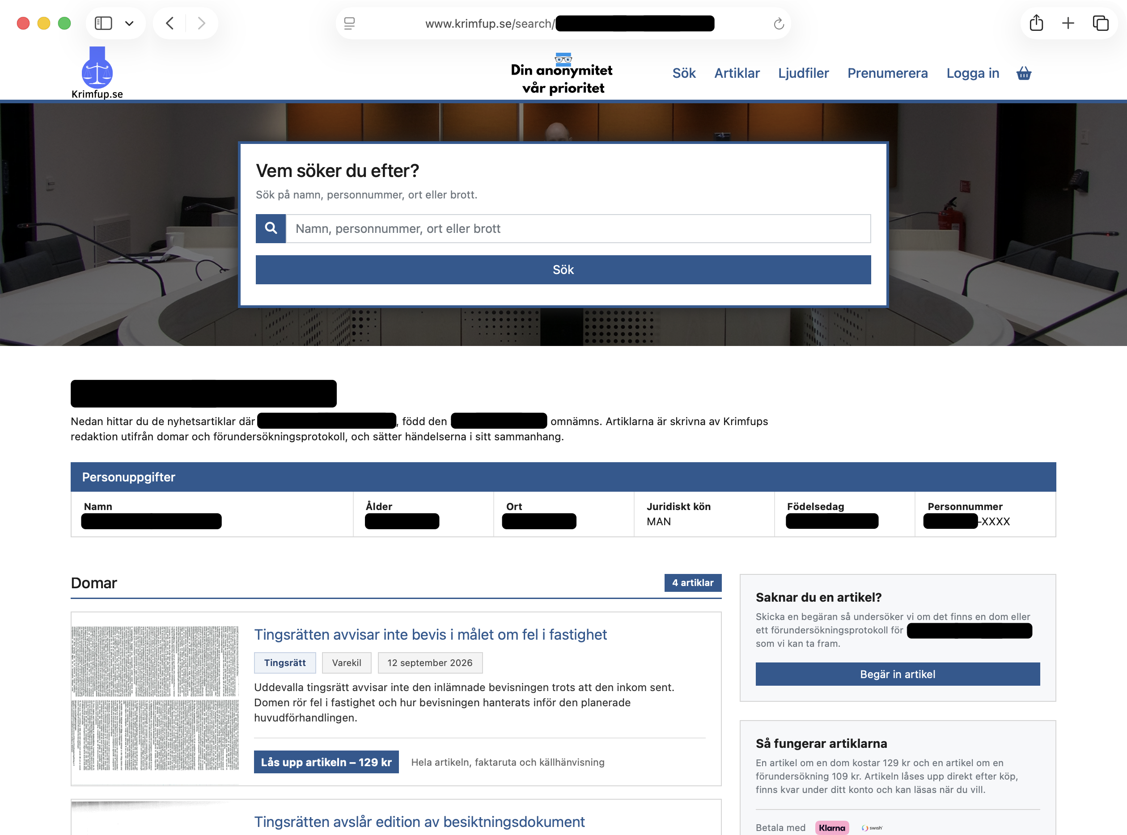
Task: Open the sidebar options dropdown chevron
Action: (129, 23)
